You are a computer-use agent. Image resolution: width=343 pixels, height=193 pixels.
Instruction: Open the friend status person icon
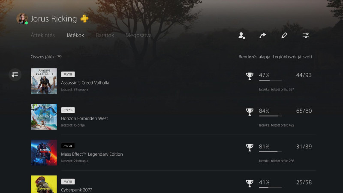coord(242,36)
